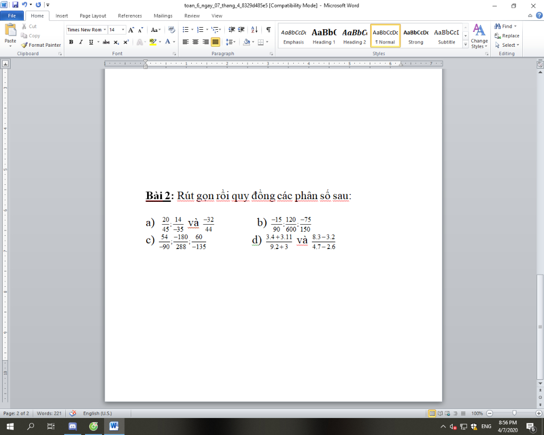Apply the Emphasis style

point(293,36)
